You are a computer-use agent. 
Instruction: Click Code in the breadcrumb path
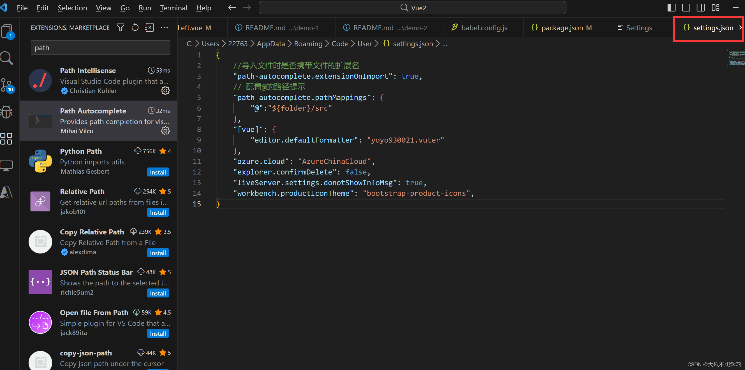coord(340,44)
